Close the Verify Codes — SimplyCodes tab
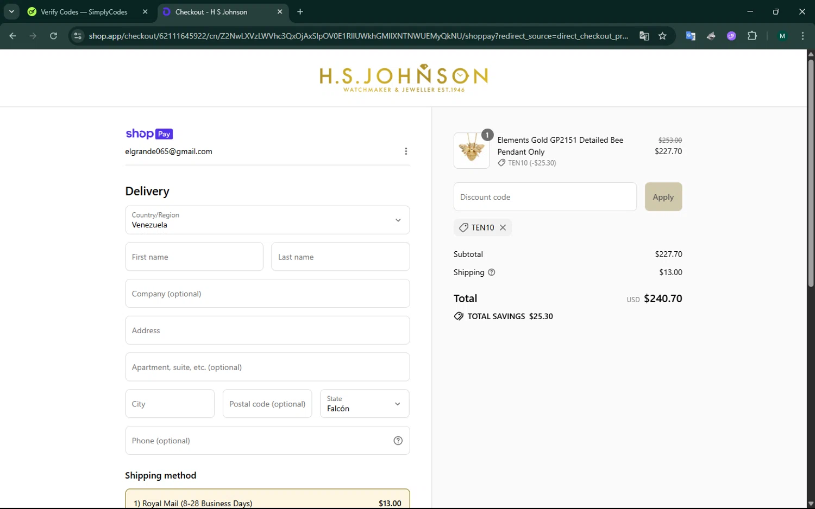Viewport: 815px width, 509px height. pos(145,12)
